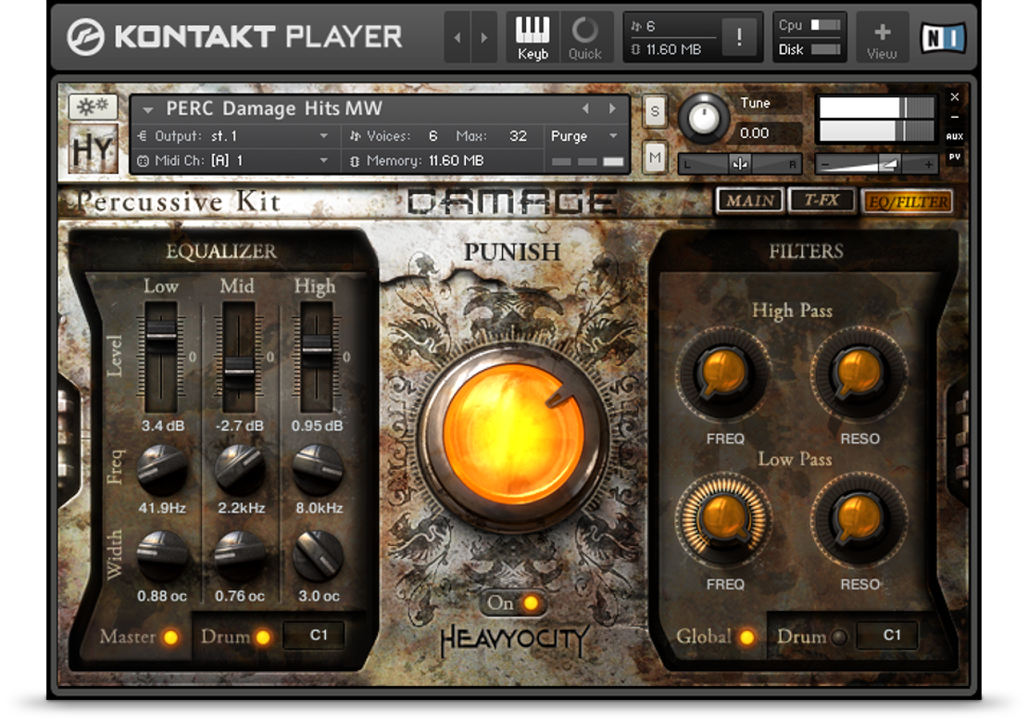The width and height of the screenshot is (1028, 723).
Task: Click the Low Pass FREQ knob
Action: tap(723, 520)
